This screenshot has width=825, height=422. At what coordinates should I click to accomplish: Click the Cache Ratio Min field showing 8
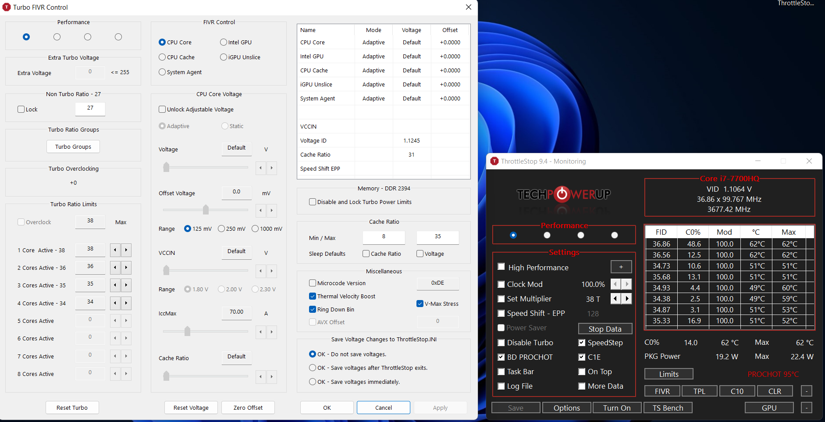[384, 237]
